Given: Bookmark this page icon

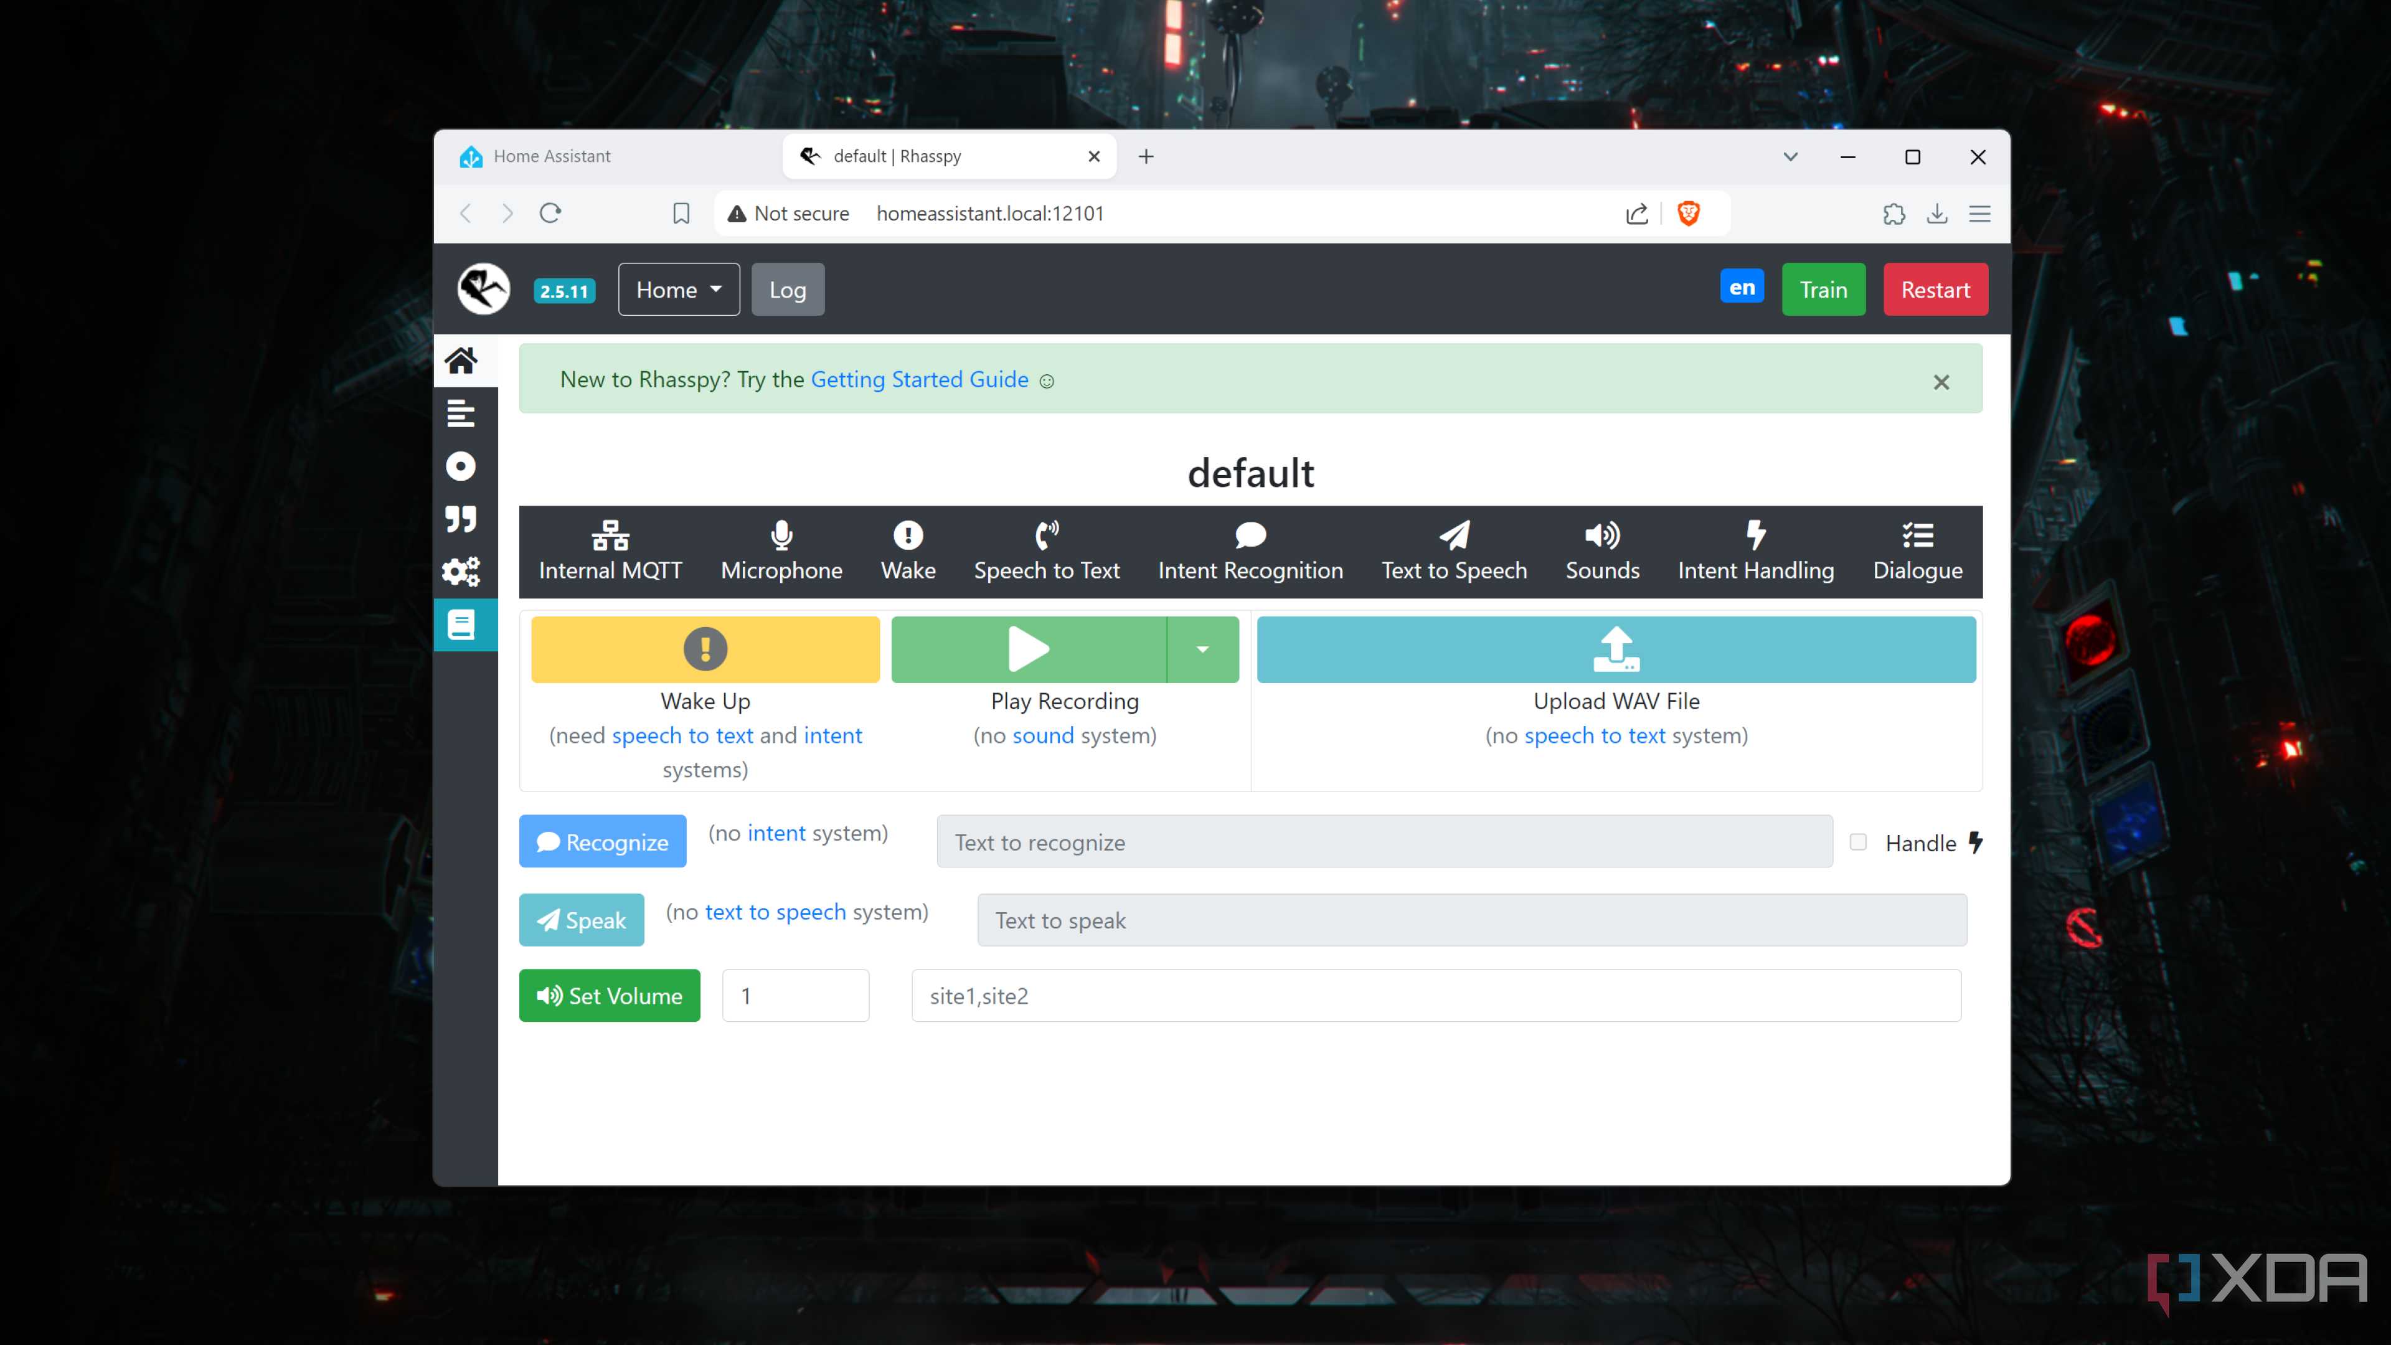Looking at the screenshot, I should [x=681, y=214].
